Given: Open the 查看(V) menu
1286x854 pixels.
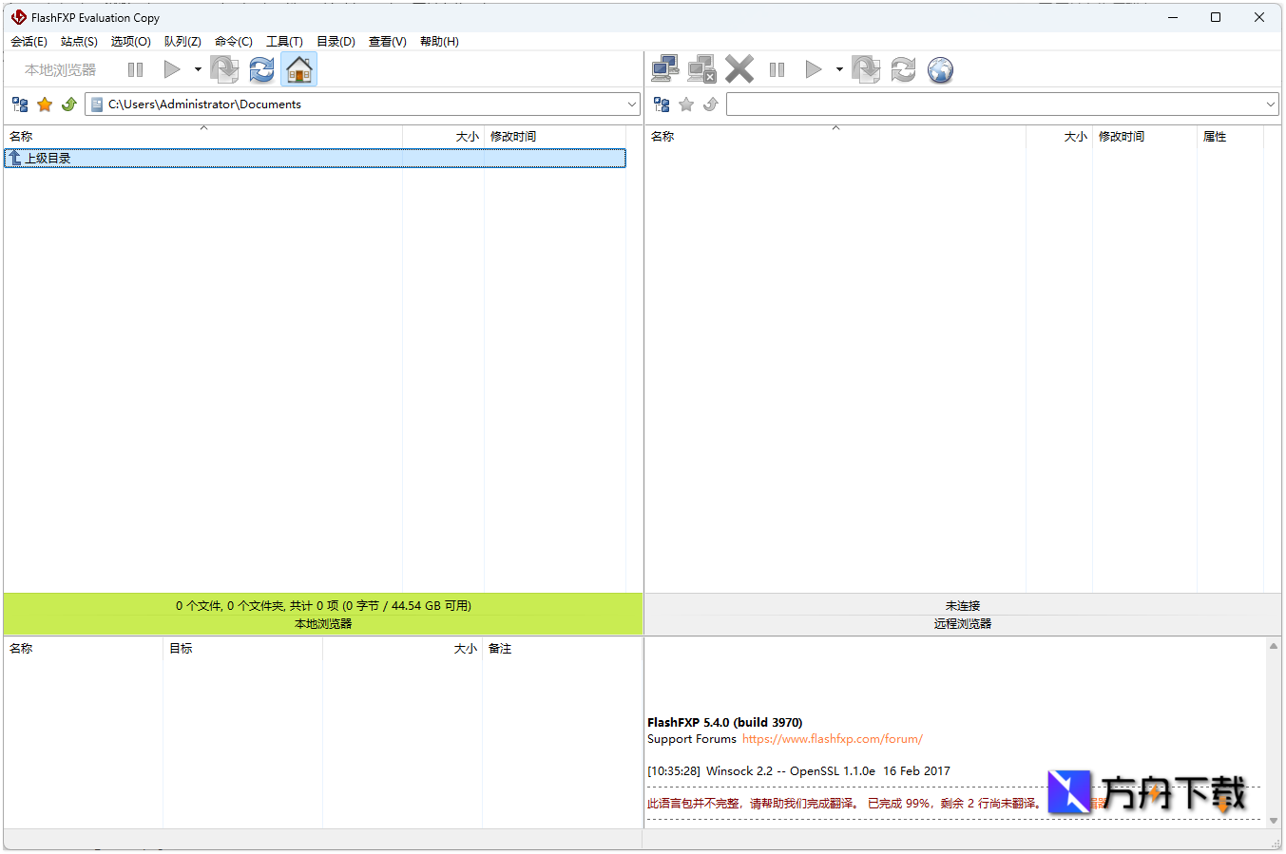Looking at the screenshot, I should 387,42.
